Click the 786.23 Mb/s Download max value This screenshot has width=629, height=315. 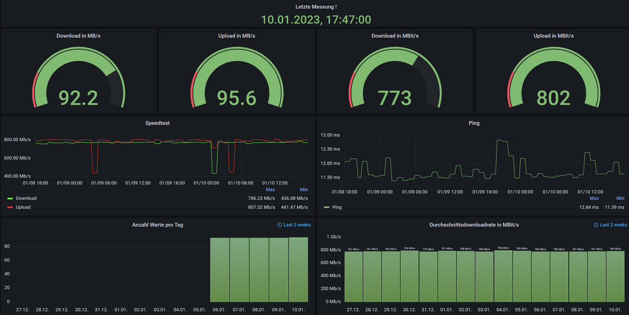(x=261, y=198)
